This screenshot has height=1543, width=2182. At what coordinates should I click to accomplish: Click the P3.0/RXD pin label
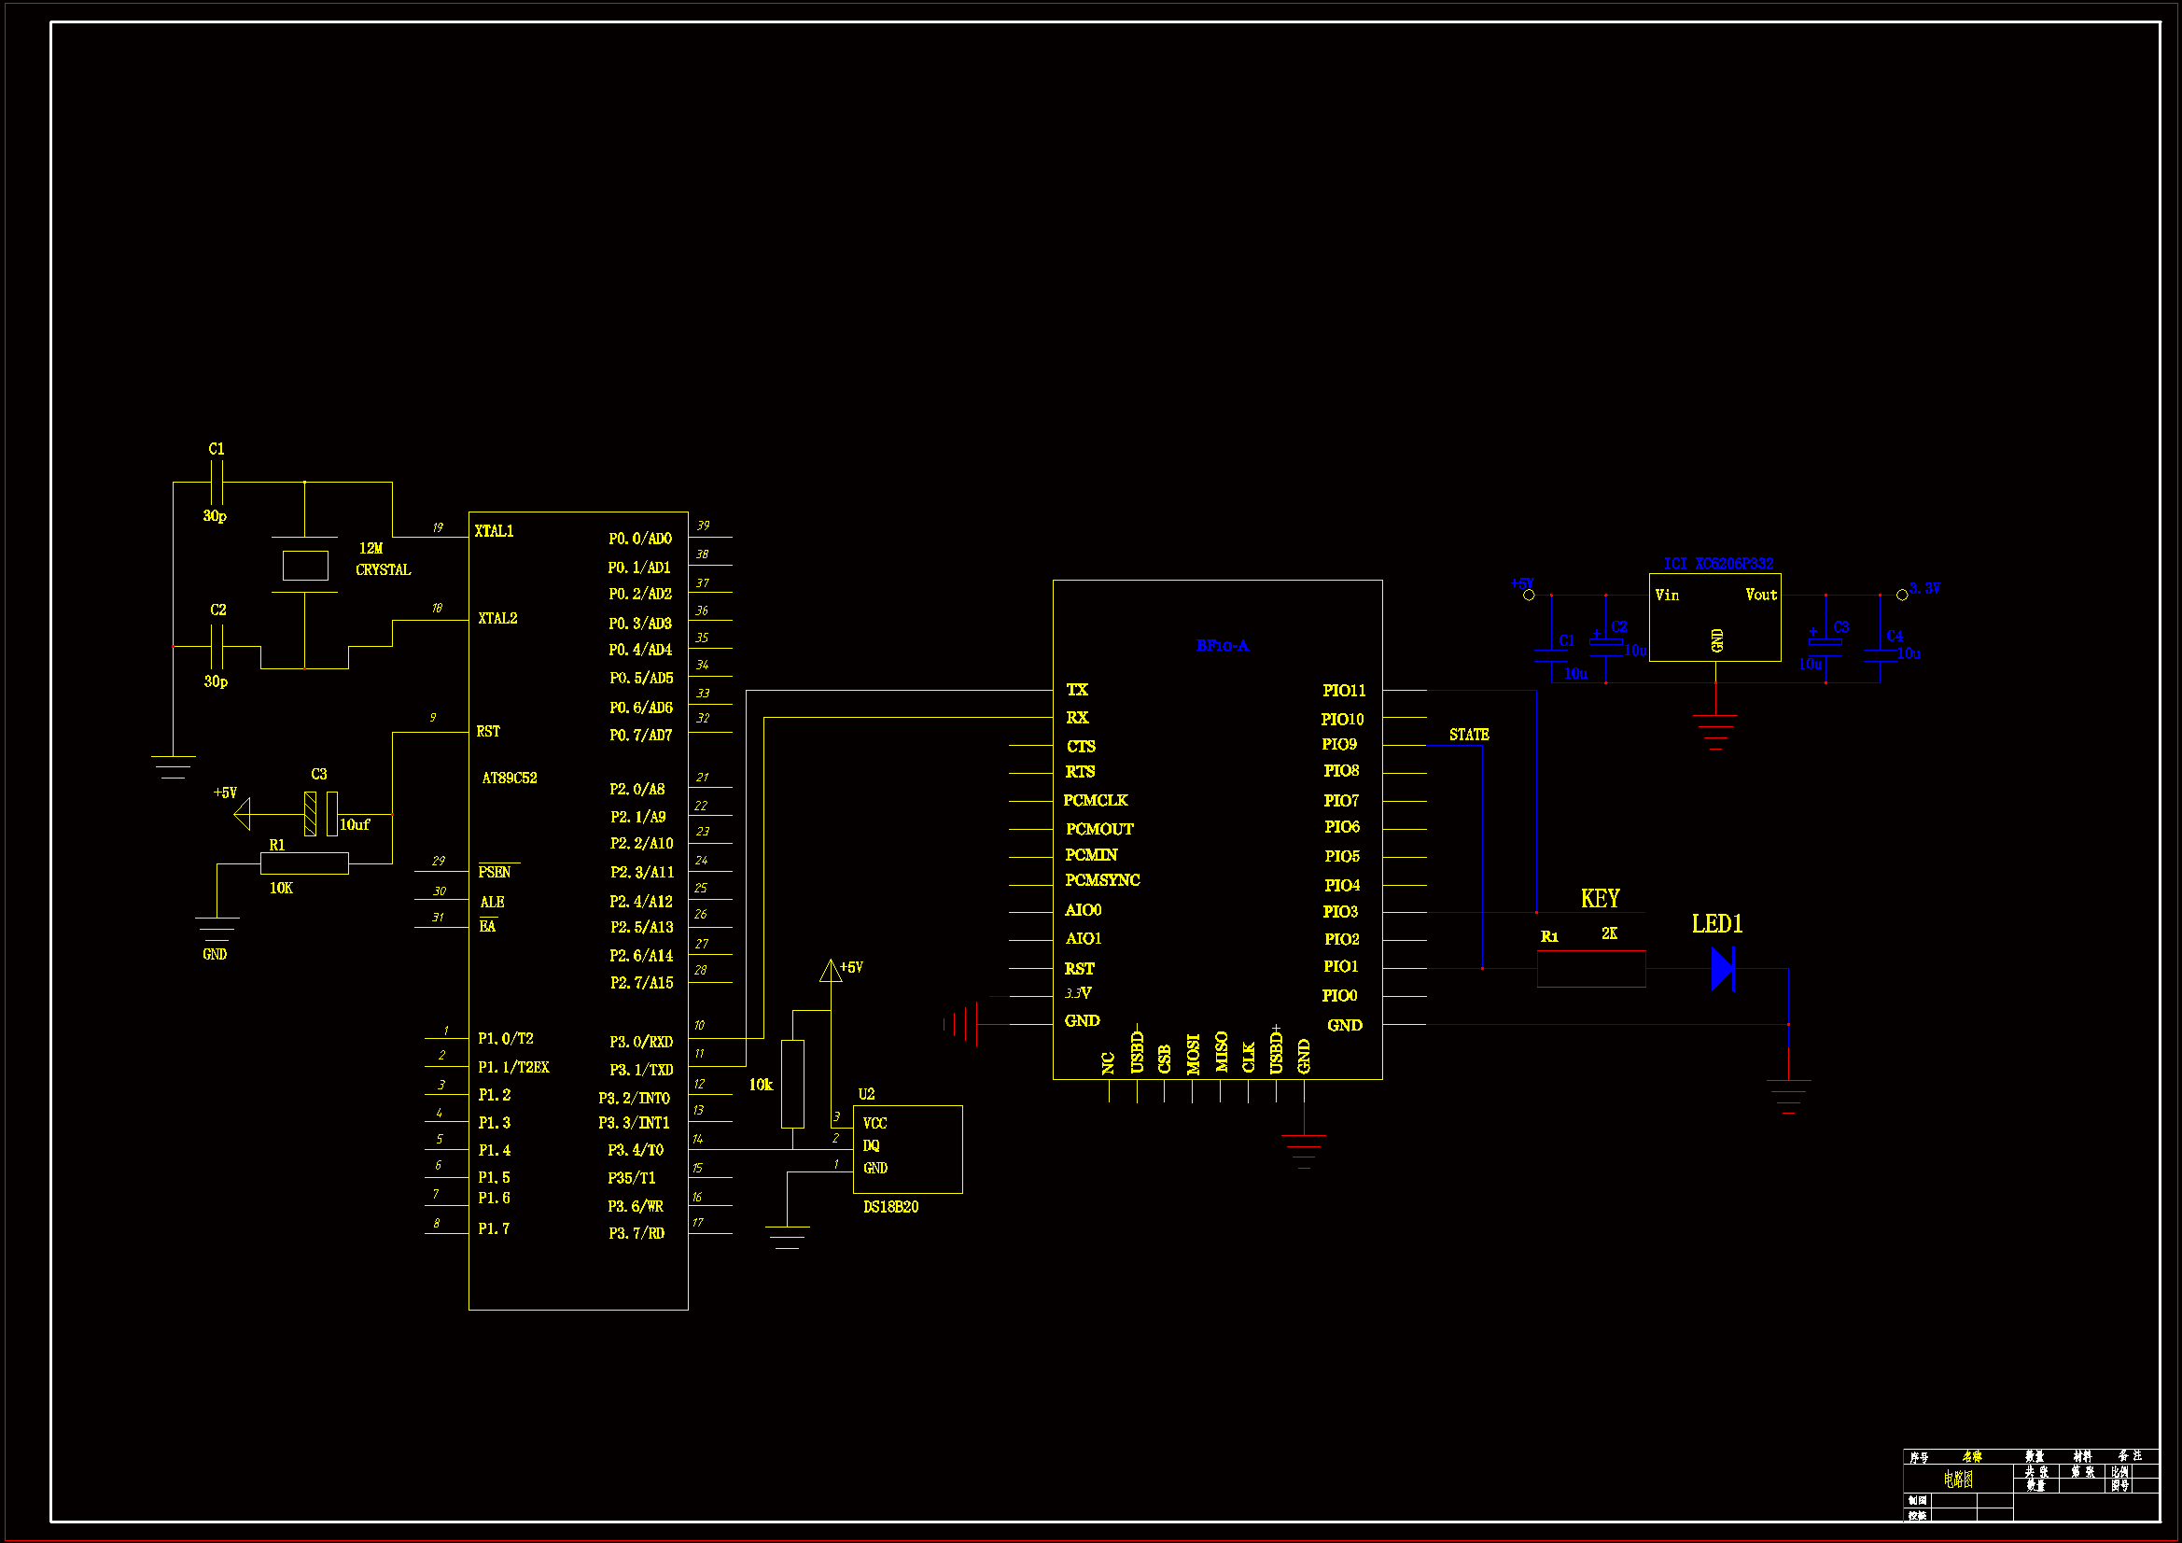(x=640, y=1042)
